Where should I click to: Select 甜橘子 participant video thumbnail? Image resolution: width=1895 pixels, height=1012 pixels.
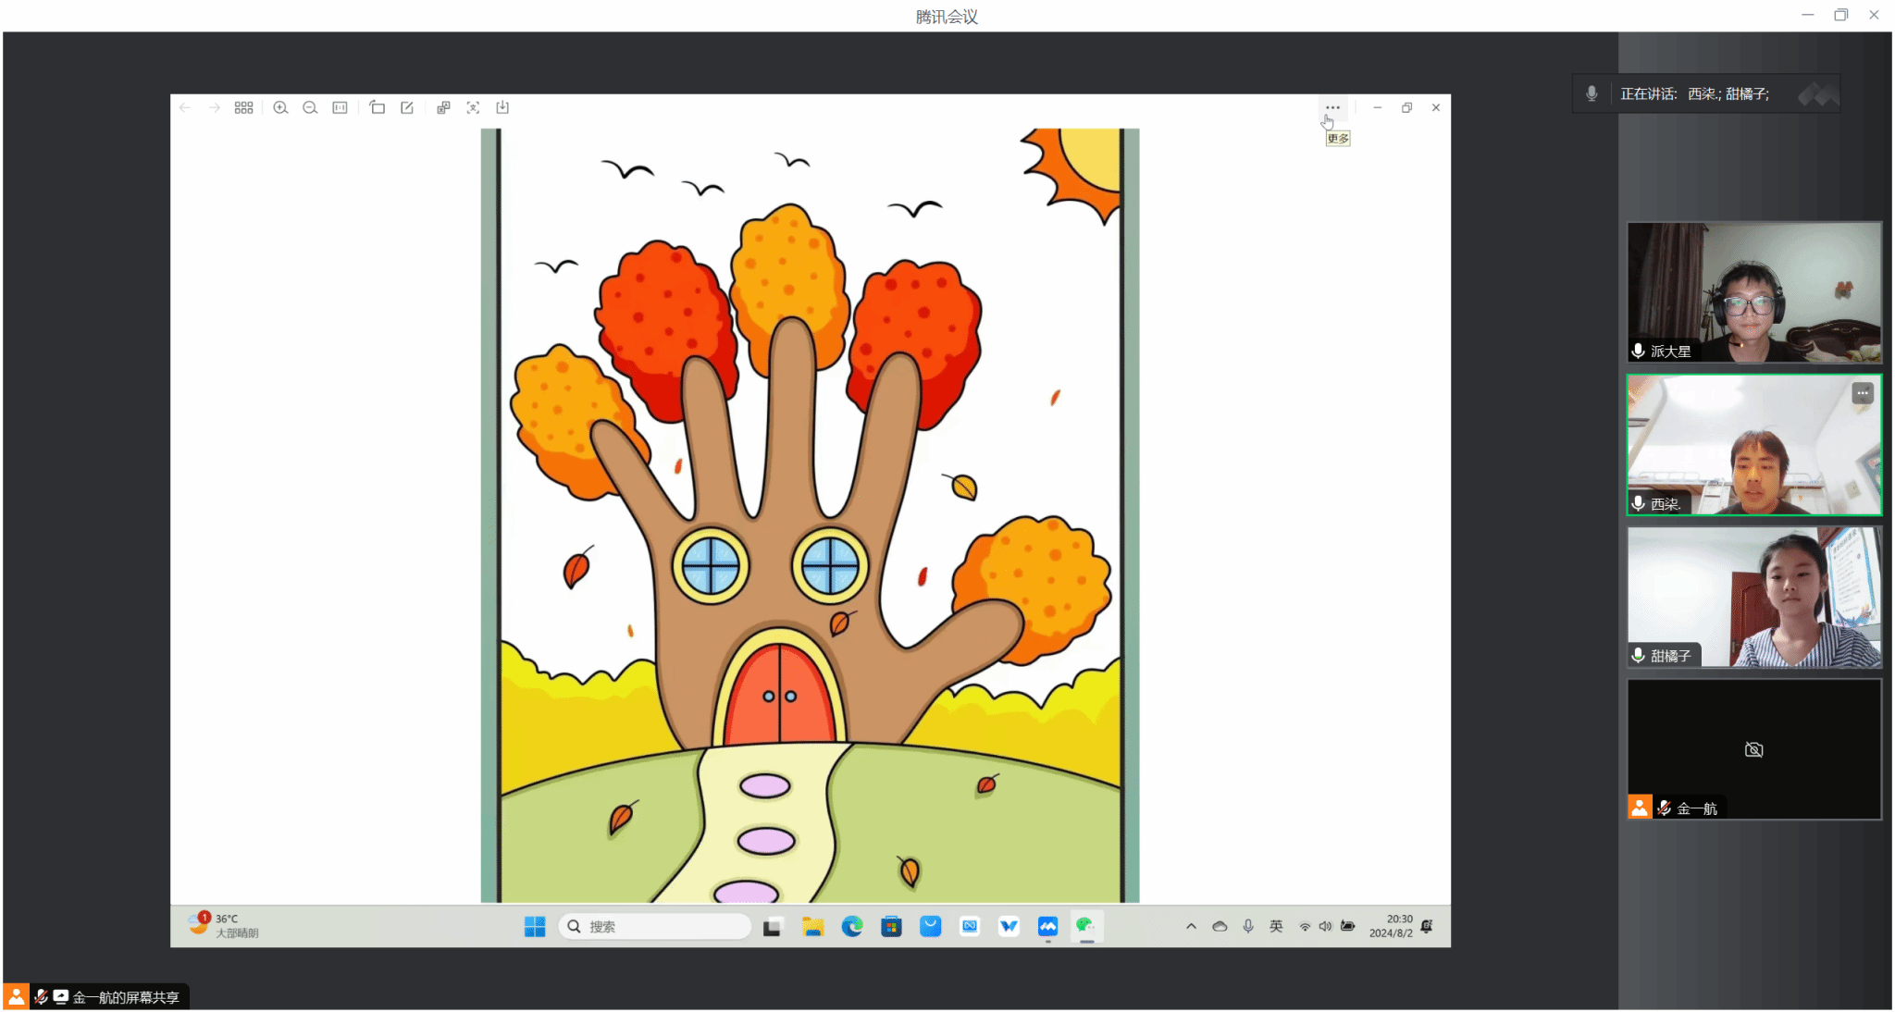coord(1753,597)
